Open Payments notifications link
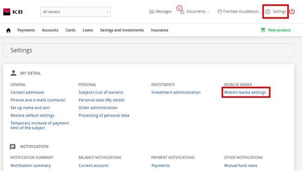Image resolution: width=302 pixels, height=171 pixels. click(160, 165)
